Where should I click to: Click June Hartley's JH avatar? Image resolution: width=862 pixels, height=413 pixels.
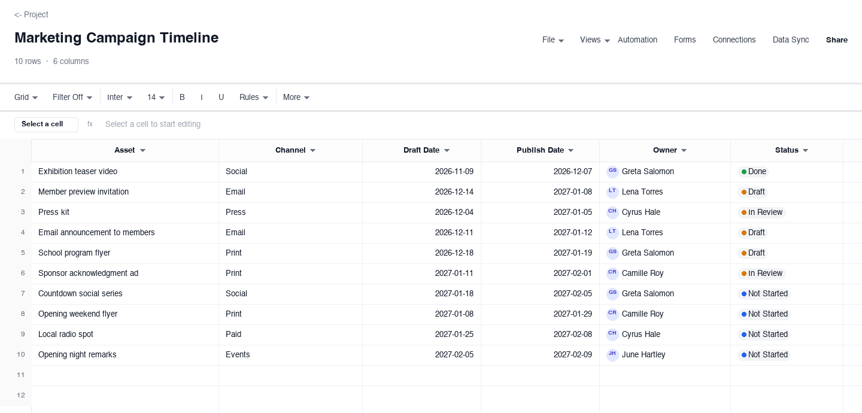pos(612,354)
